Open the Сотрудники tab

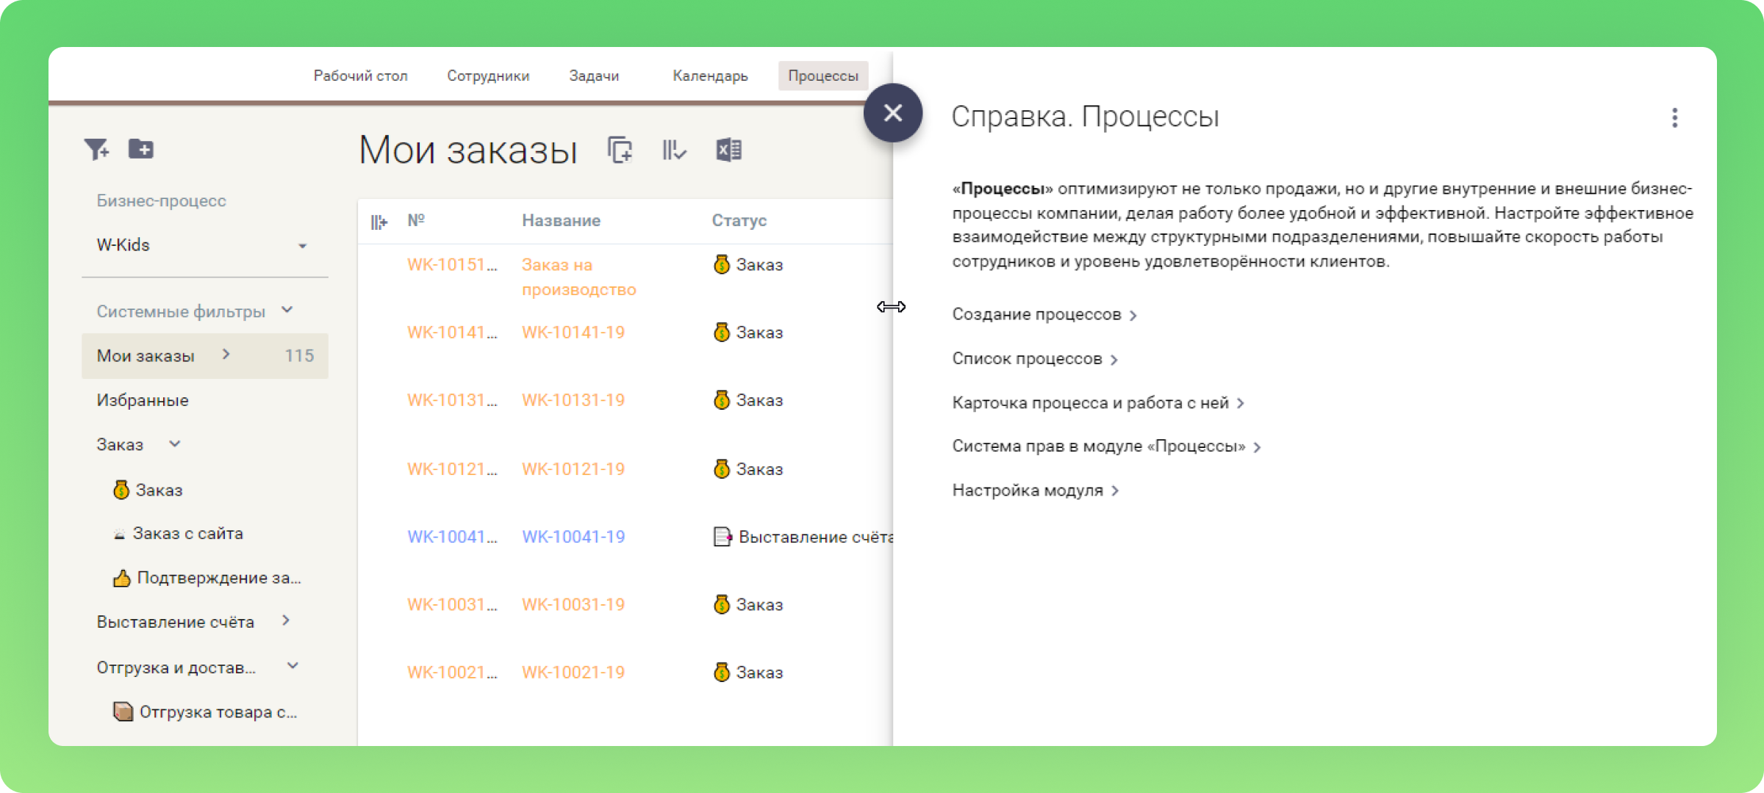(x=488, y=76)
